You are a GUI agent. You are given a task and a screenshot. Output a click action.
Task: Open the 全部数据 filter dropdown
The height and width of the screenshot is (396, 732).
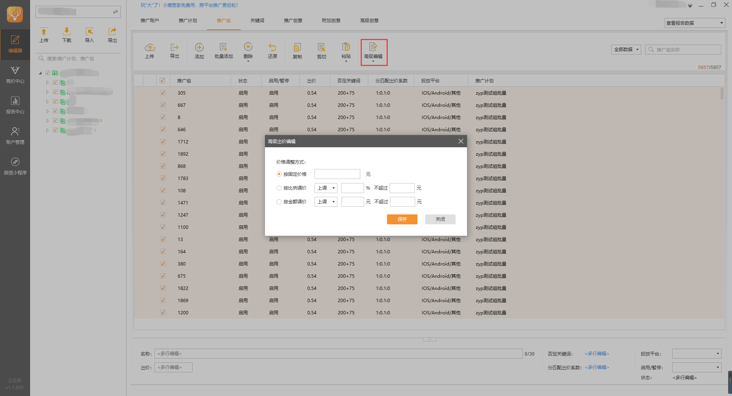[x=626, y=50]
